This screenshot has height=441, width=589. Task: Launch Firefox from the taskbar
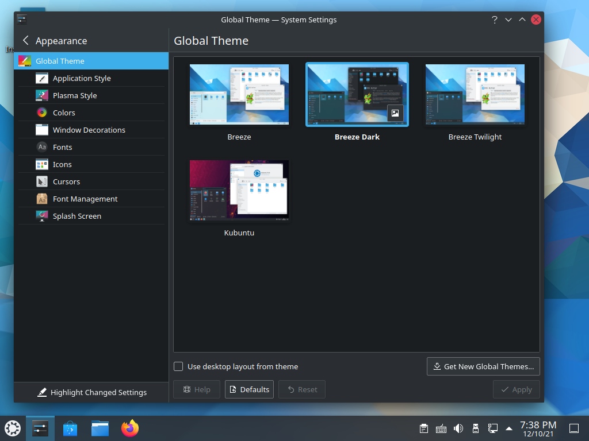(x=130, y=428)
